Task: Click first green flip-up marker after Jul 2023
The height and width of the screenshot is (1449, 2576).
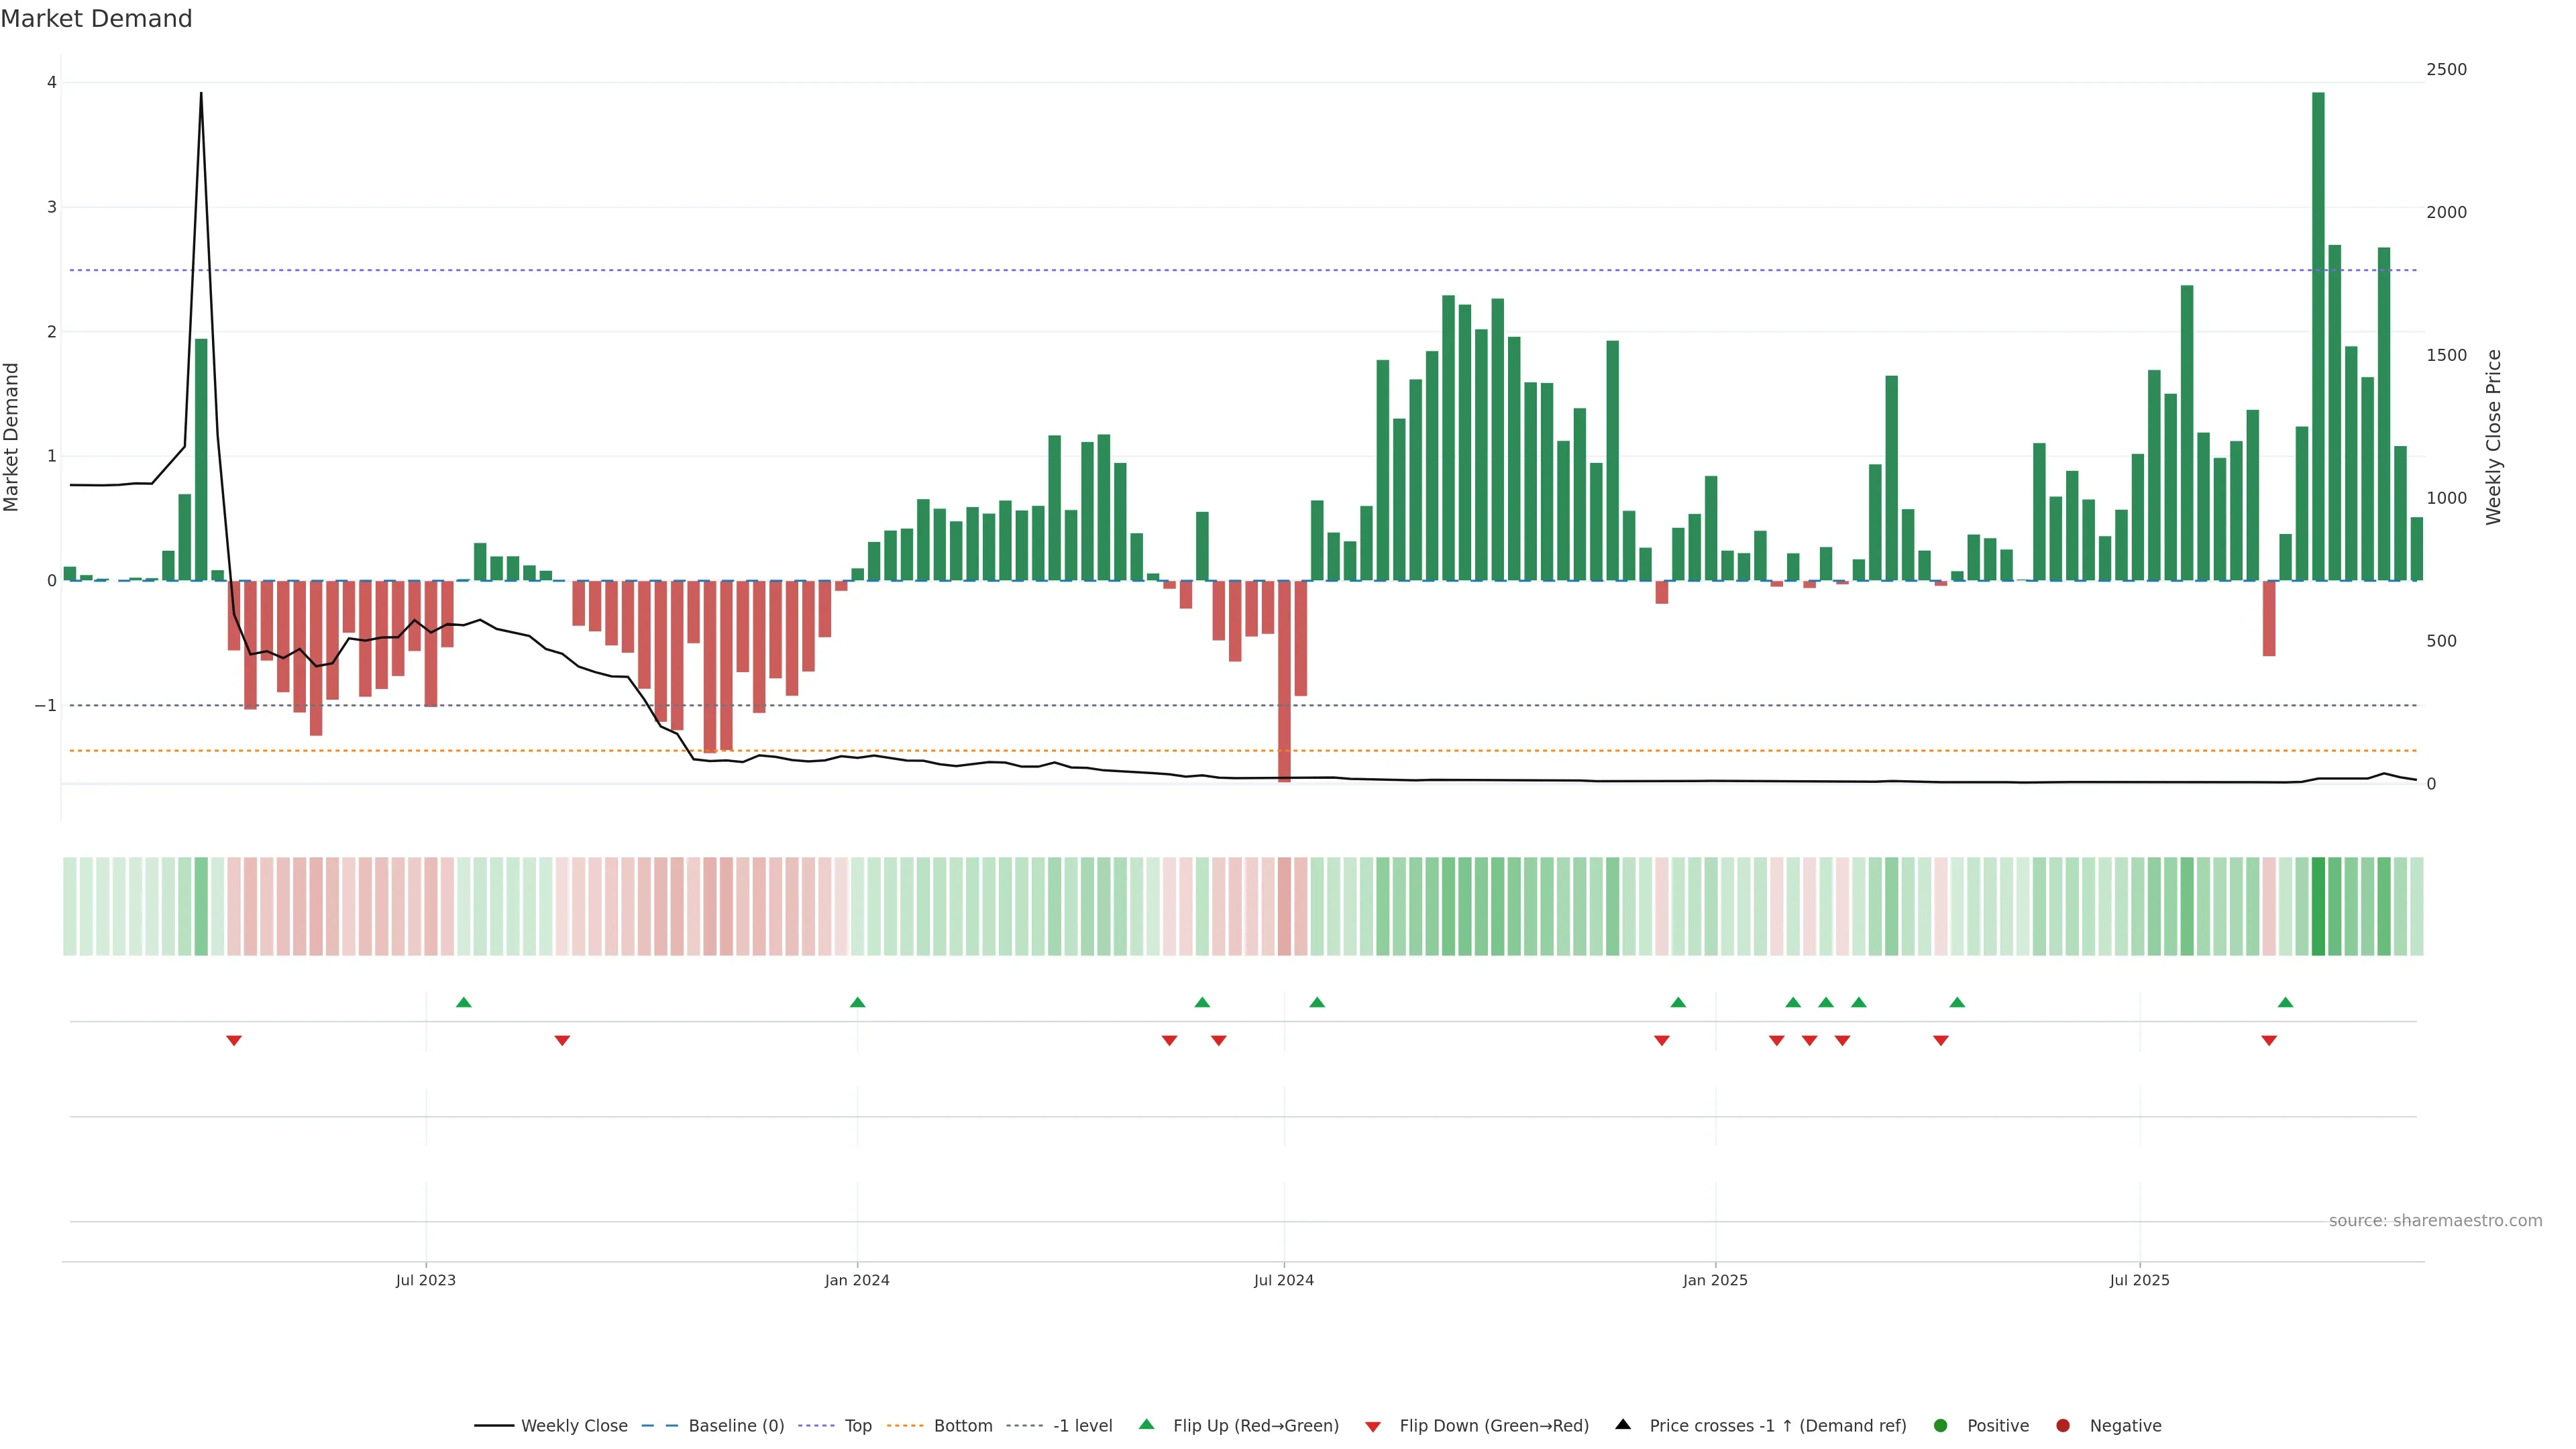Action: (463, 1002)
